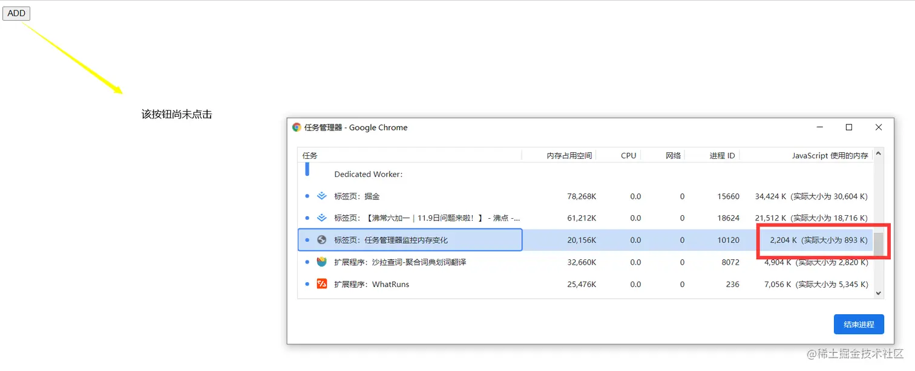Maximize the 任务管理器 window
Screen dimensions: 915x371
(849, 127)
